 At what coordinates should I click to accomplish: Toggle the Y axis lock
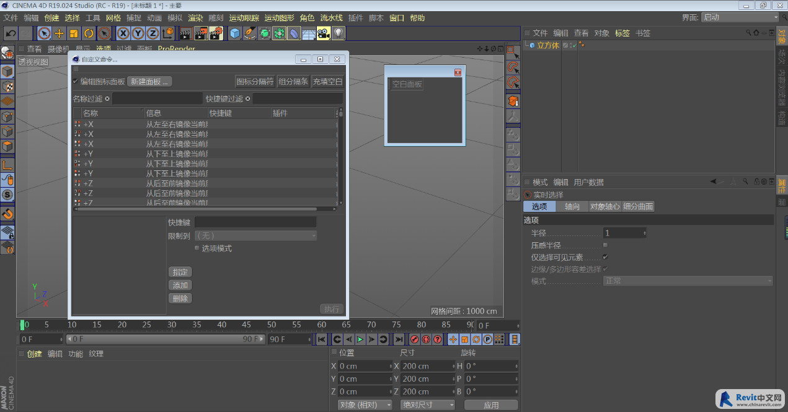click(138, 33)
